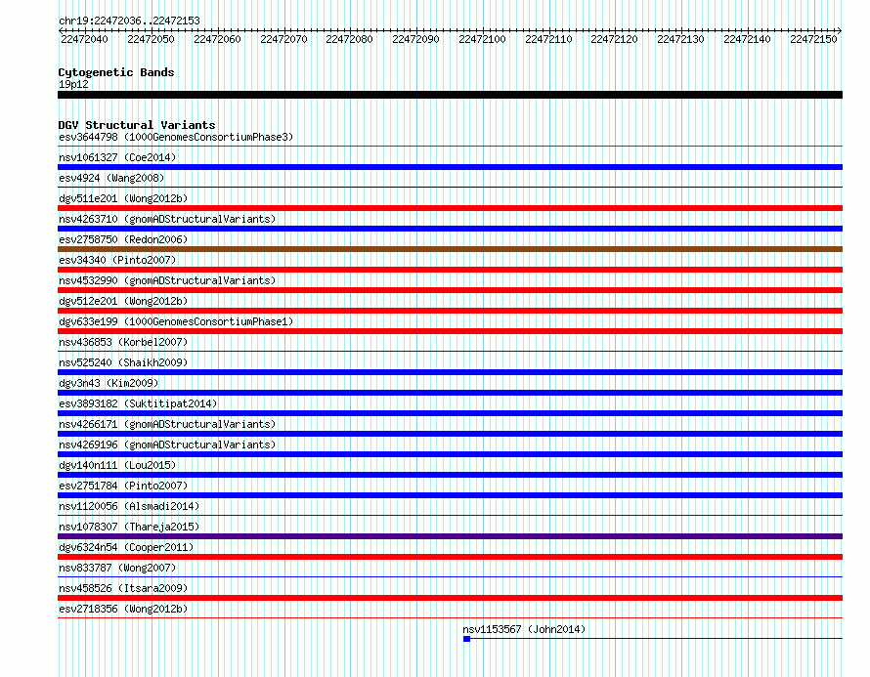The width and height of the screenshot is (870, 677).
Task: Click the Cytogenetic Bands track title
Action: pos(116,72)
